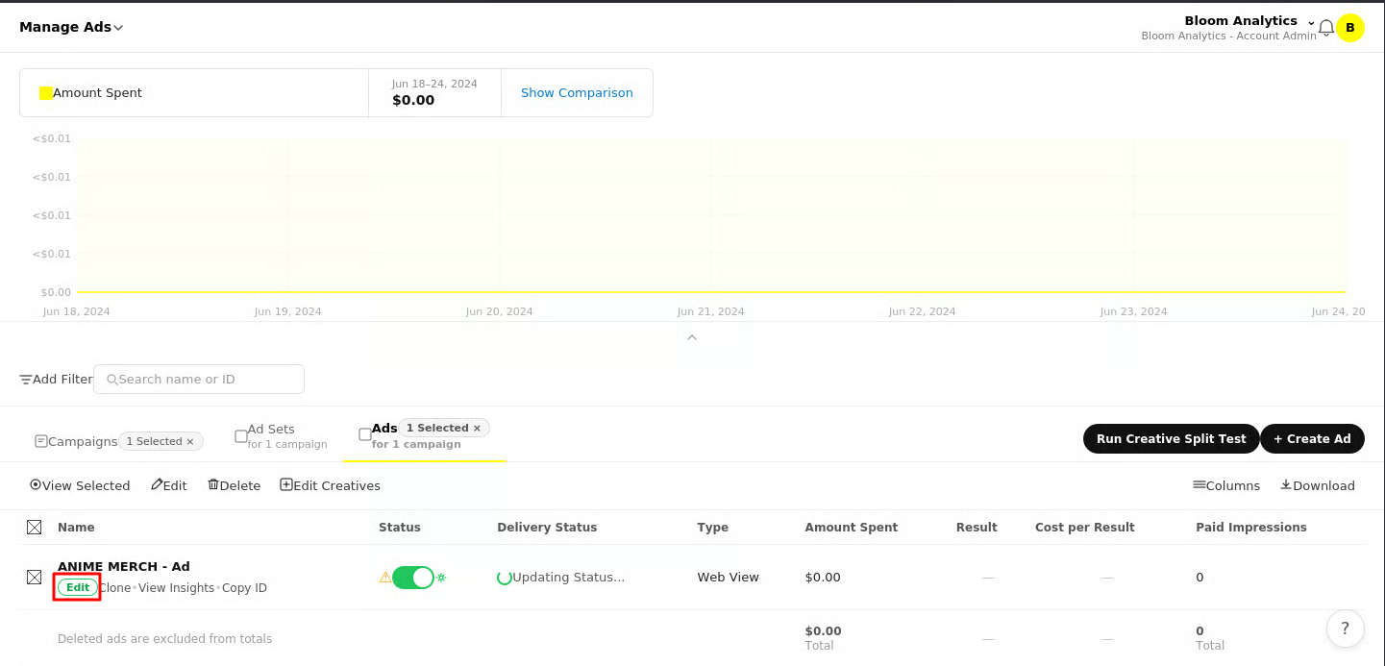Click the warning triangle icon beside status toggle

[384, 578]
